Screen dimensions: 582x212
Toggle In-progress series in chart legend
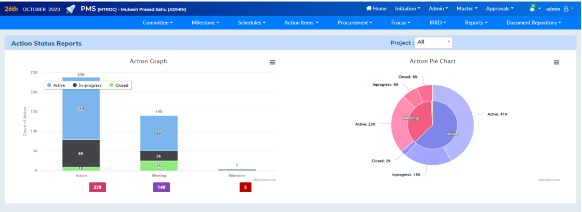point(87,85)
